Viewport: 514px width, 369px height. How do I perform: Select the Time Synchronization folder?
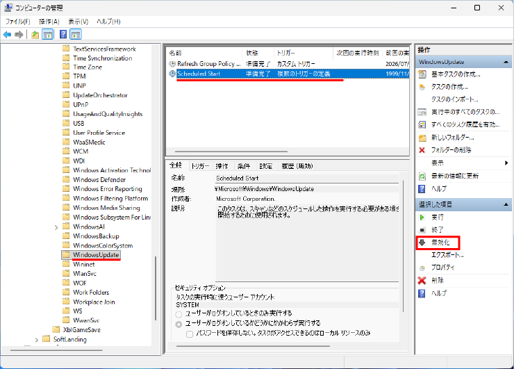coord(103,58)
